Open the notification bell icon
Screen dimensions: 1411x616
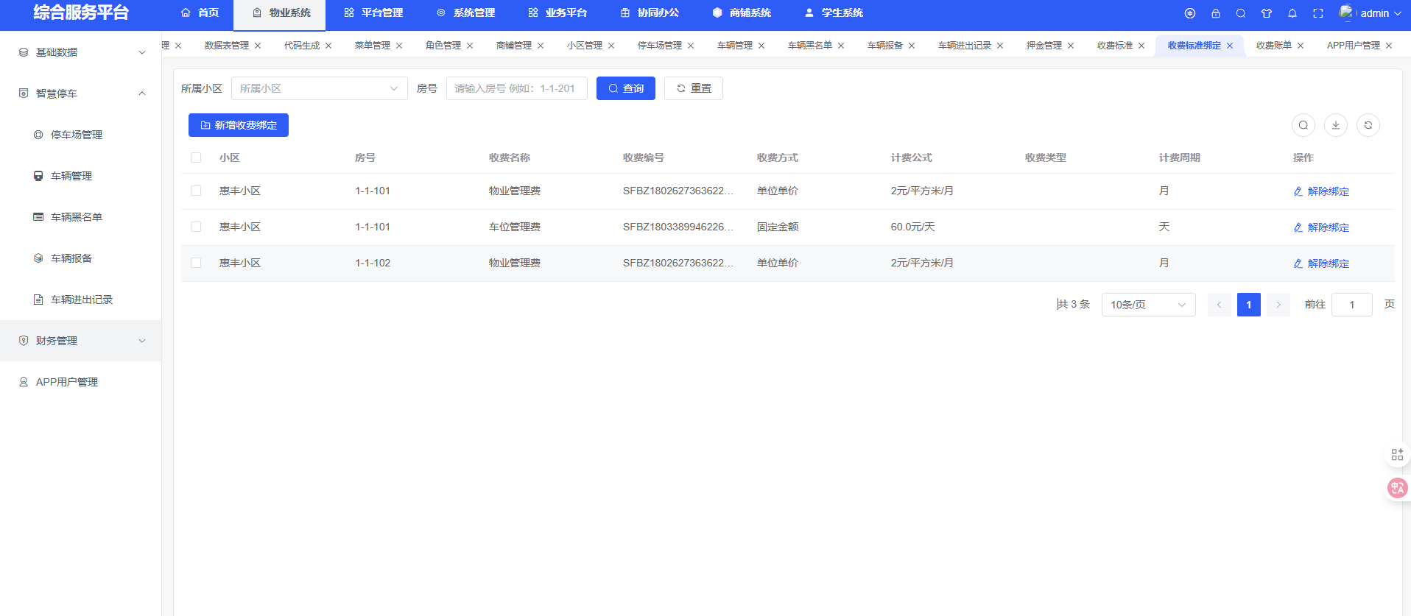click(1292, 13)
